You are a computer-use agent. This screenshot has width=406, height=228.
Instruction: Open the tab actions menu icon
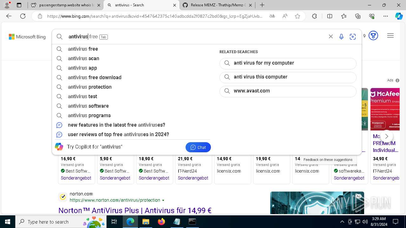pos(19,5)
